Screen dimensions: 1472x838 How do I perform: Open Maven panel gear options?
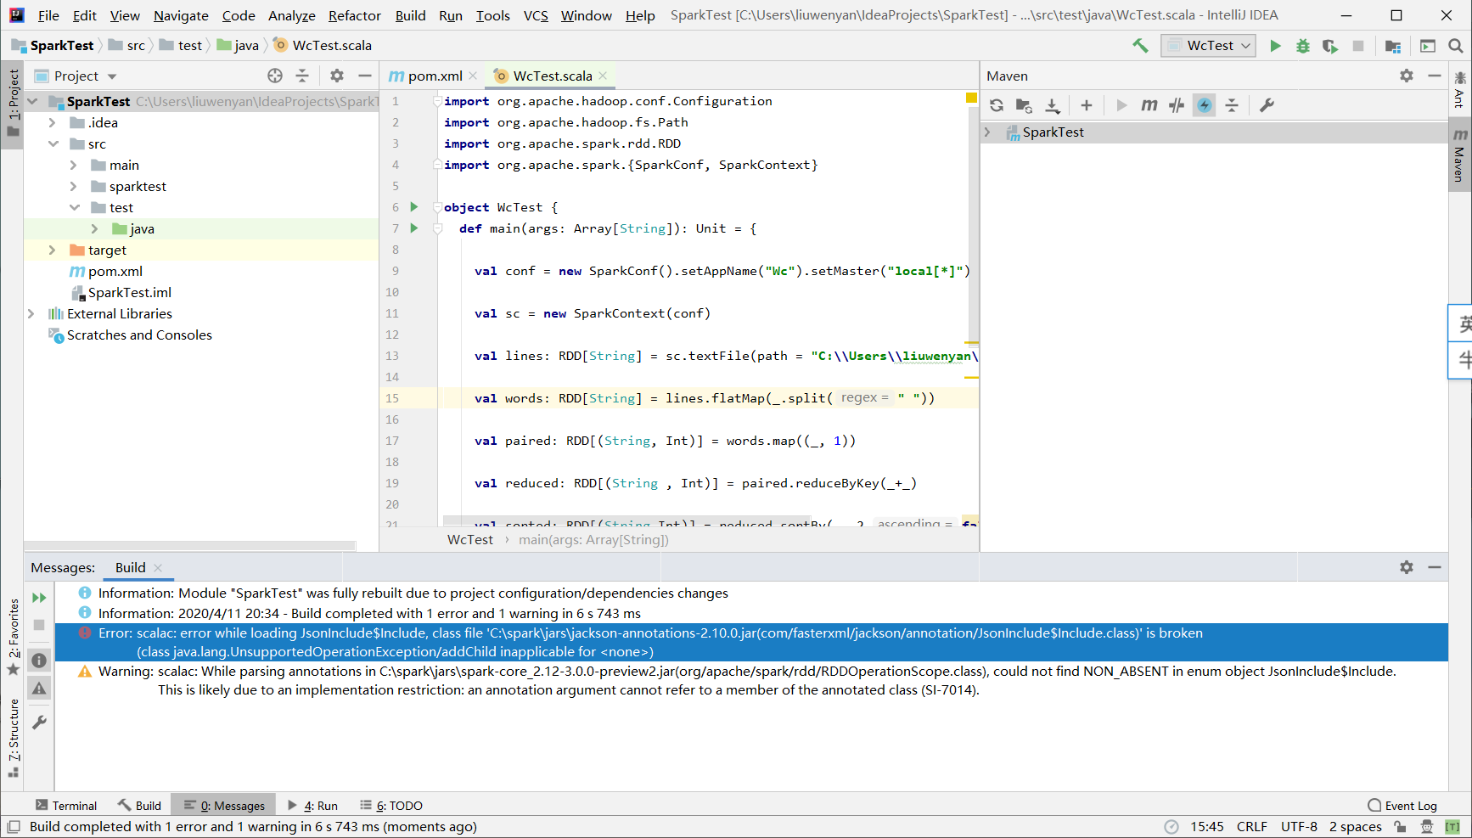1407,76
